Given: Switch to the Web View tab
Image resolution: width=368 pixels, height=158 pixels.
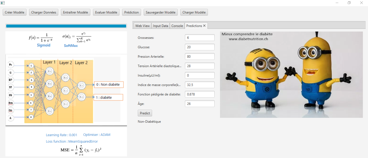Looking at the screenshot, I should pos(142,26).
